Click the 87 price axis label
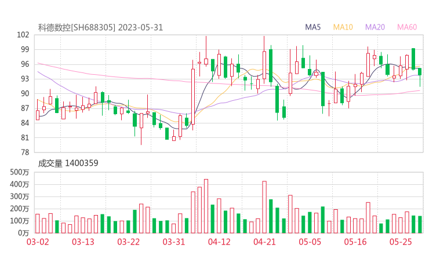429x255 pixels. (x=25, y=108)
